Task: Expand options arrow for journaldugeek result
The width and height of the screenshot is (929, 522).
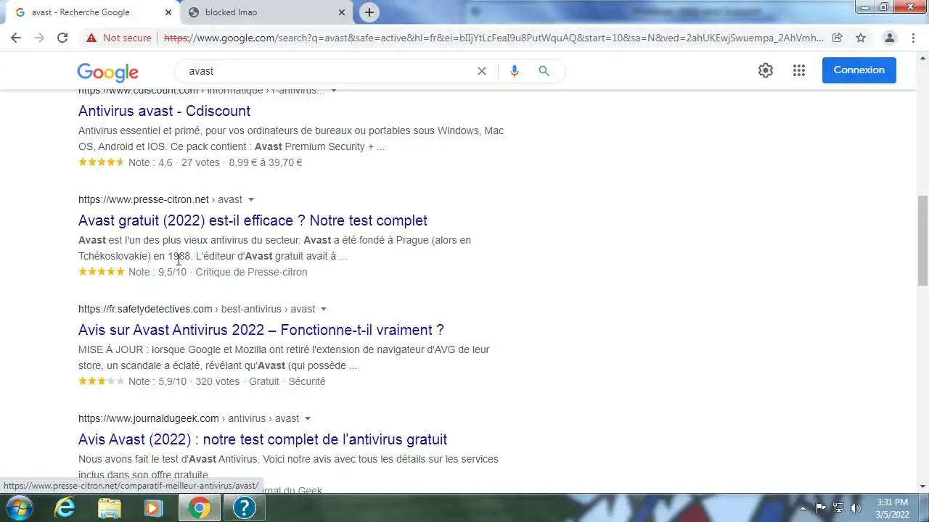Action: click(308, 418)
